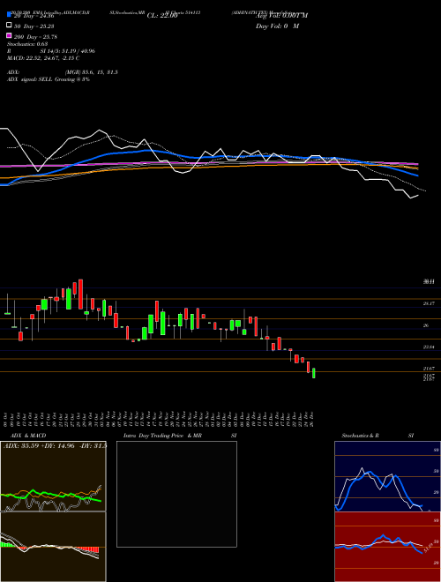Click the end of the thick blue 20-day line
The width and height of the screenshot is (441, 582).
click(x=418, y=175)
